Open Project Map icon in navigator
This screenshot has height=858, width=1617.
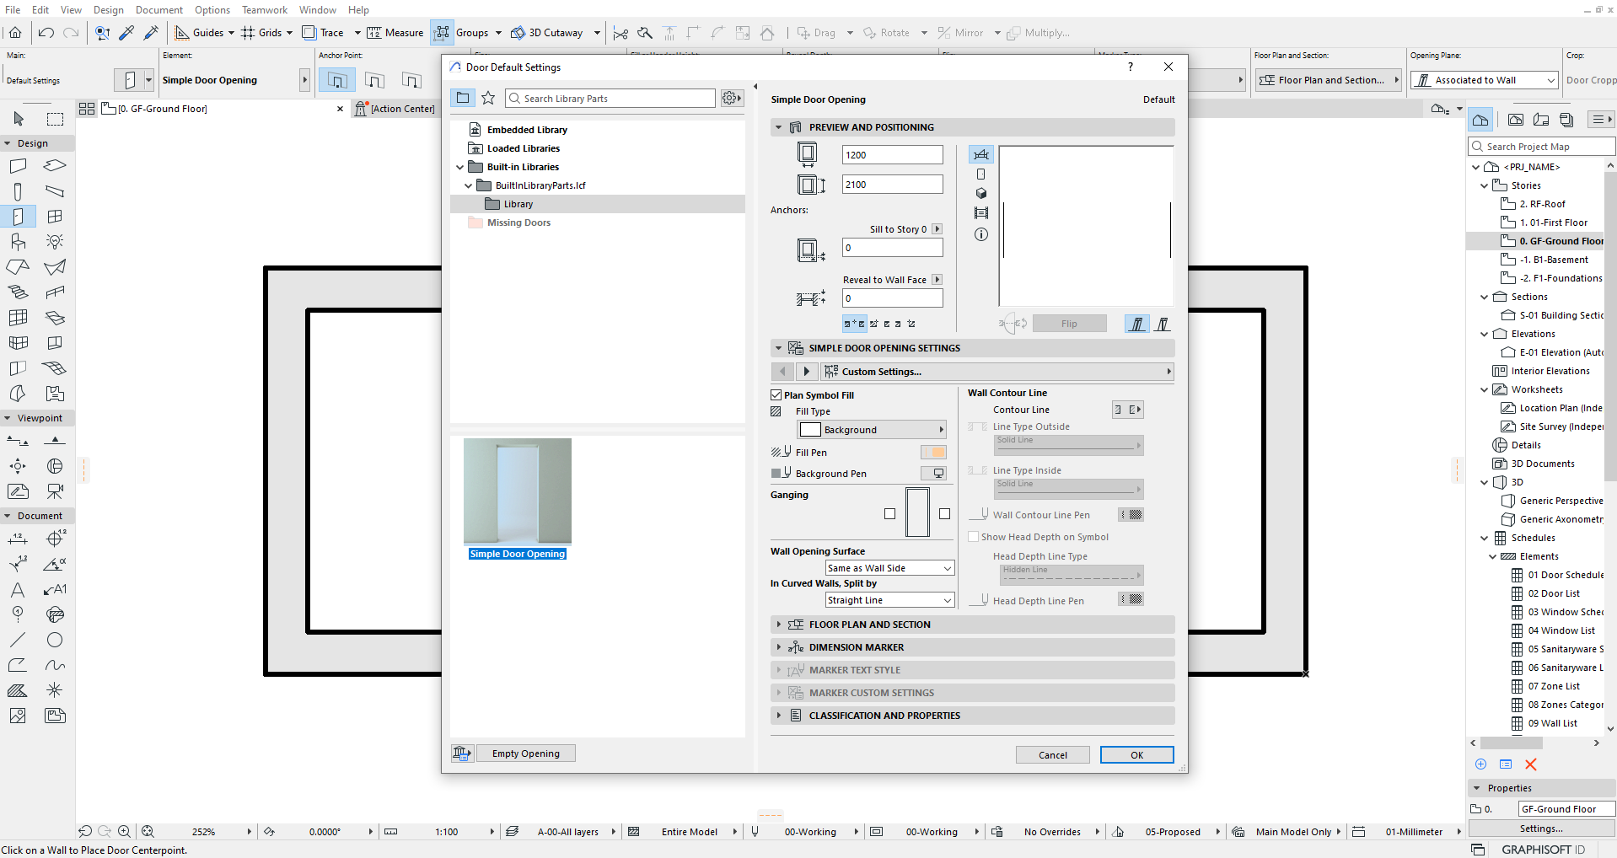(1480, 120)
